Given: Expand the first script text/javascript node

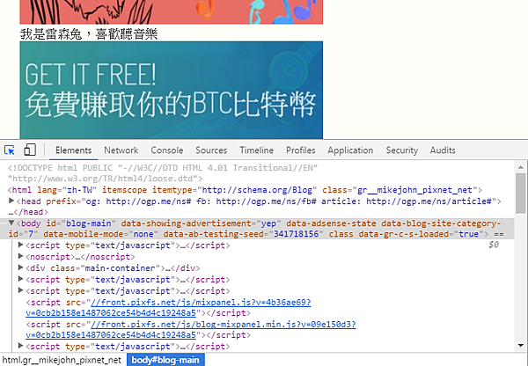Looking at the screenshot, I should click(20, 245).
